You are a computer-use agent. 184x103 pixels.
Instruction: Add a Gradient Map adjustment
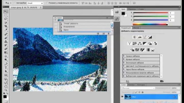[x=147, y=50]
